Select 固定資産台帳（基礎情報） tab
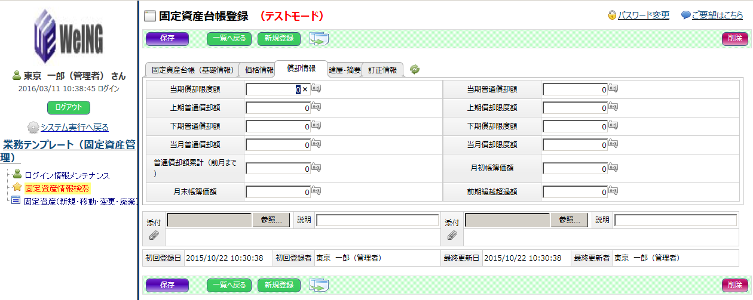The image size is (753, 300). (192, 70)
